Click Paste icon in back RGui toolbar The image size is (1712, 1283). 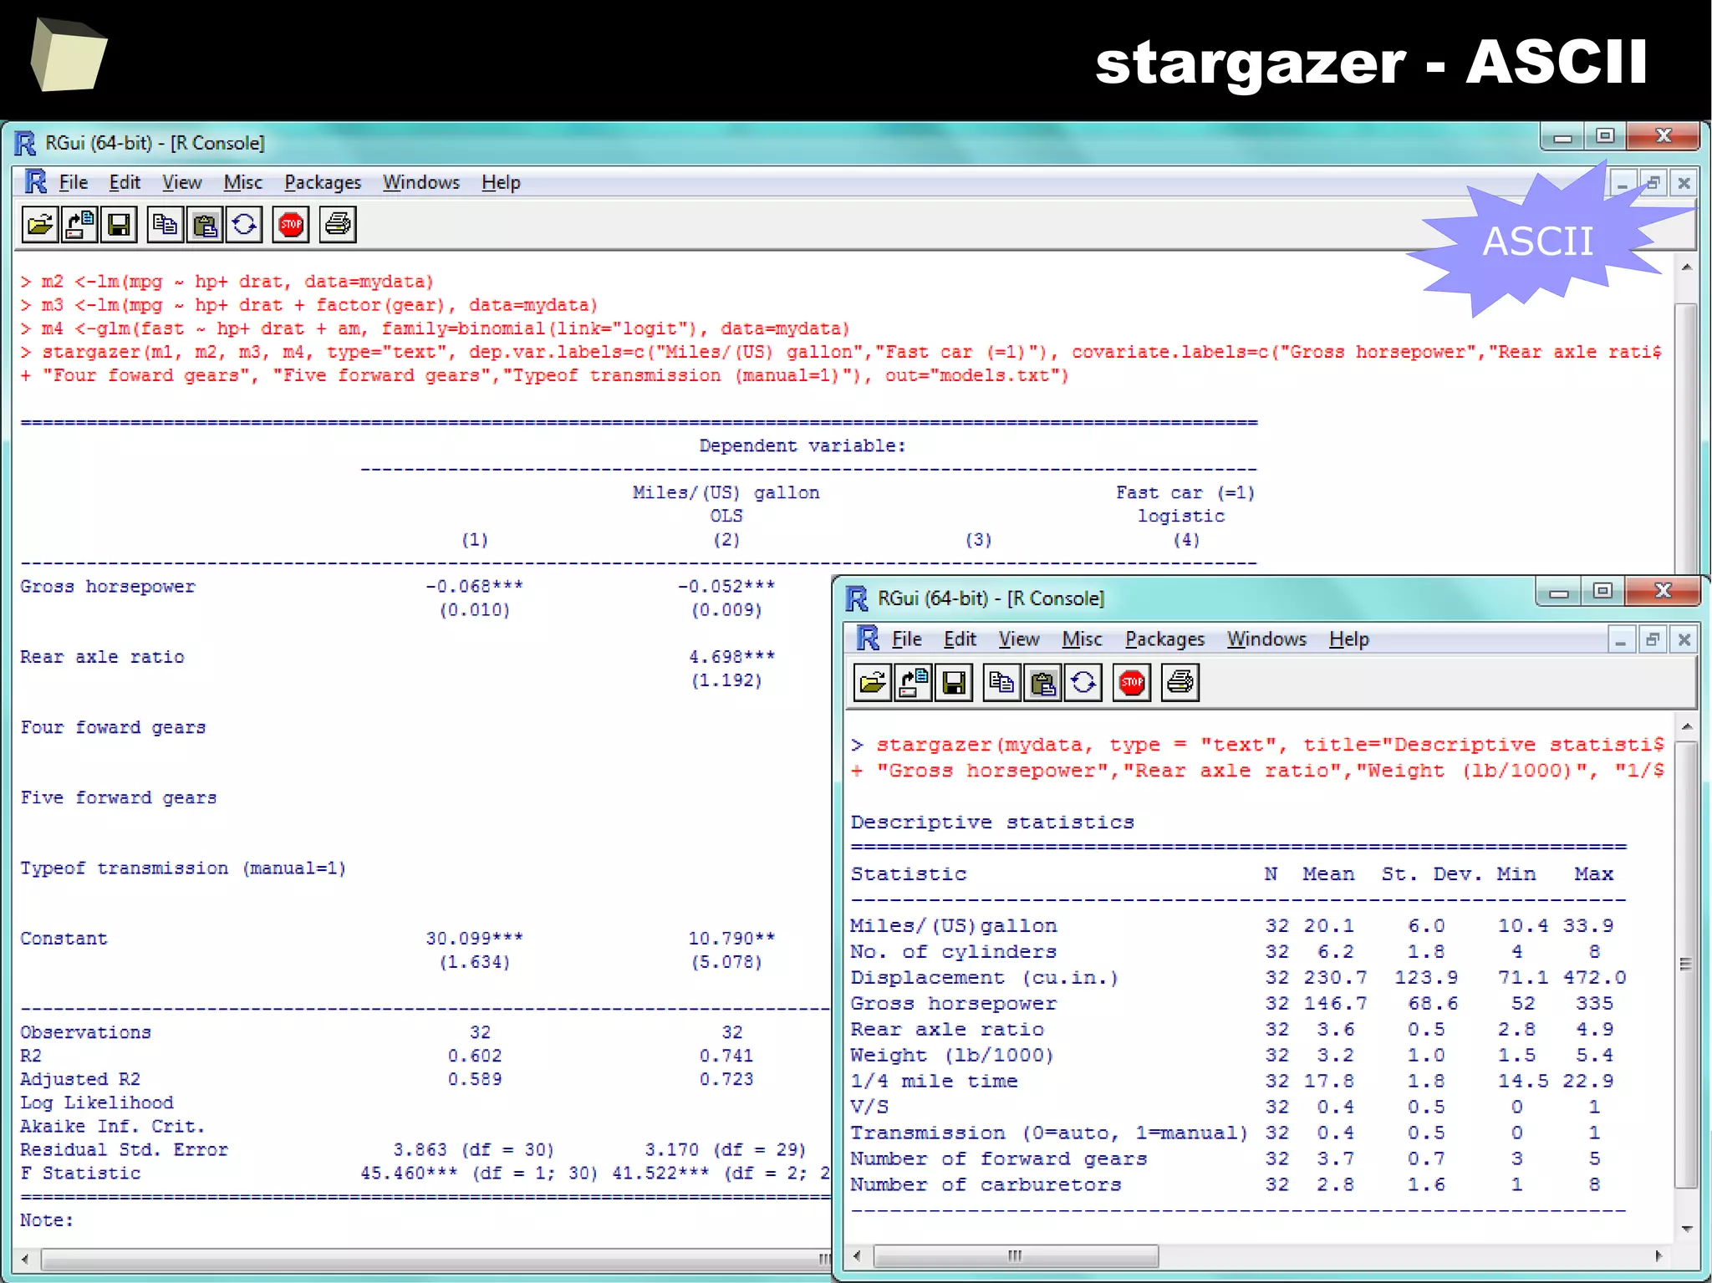coord(205,225)
